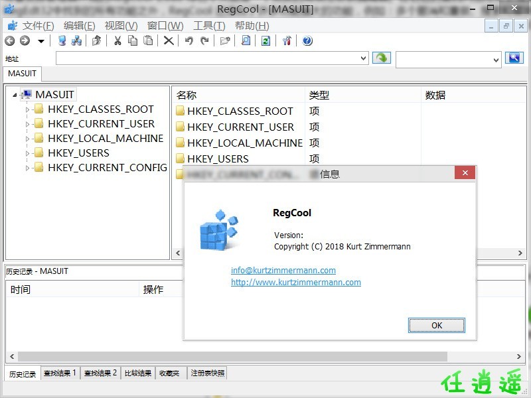
Task: Switch to the 注册表快照 tab
Action: (207, 373)
